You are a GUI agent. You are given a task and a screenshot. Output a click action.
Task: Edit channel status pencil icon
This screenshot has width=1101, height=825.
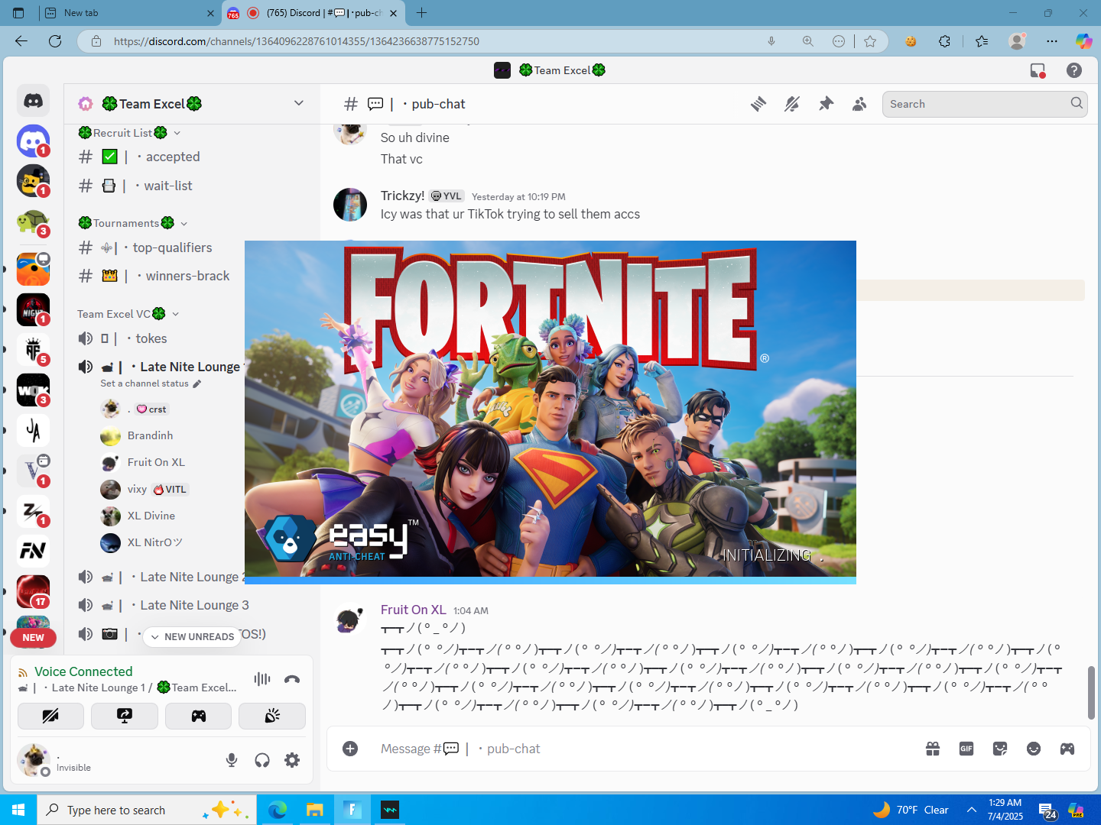coord(197,383)
